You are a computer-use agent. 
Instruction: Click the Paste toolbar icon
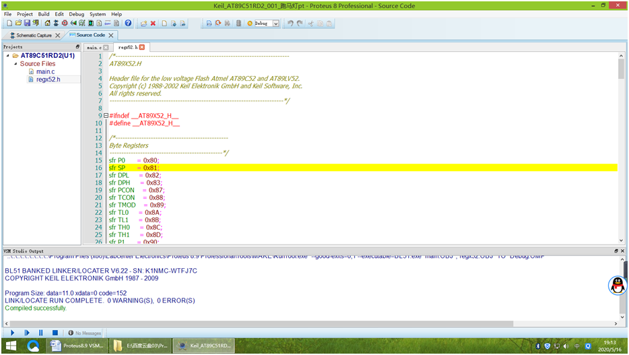329,24
